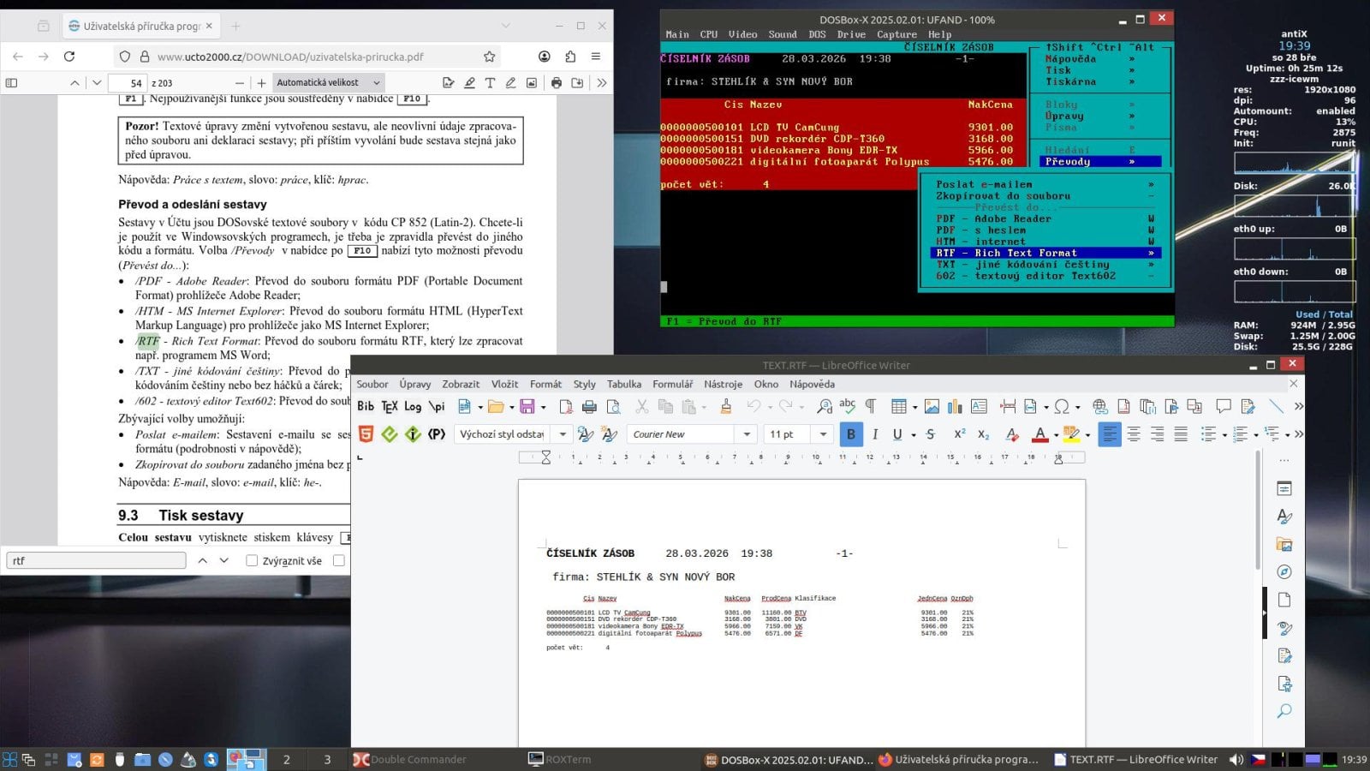Viewport: 1370px width, 771px height.
Task: Apply superscript formatting in Writer
Action: click(x=959, y=434)
